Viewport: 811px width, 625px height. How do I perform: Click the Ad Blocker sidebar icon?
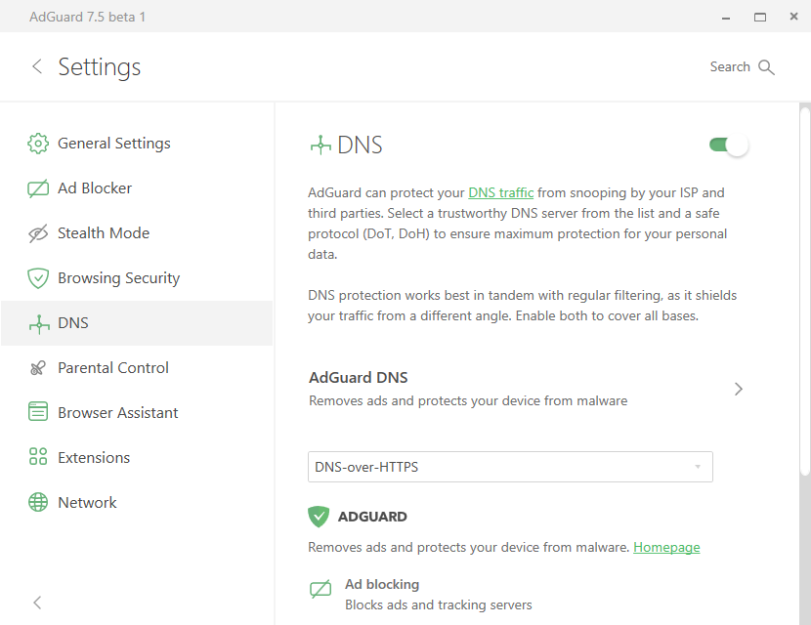(38, 188)
